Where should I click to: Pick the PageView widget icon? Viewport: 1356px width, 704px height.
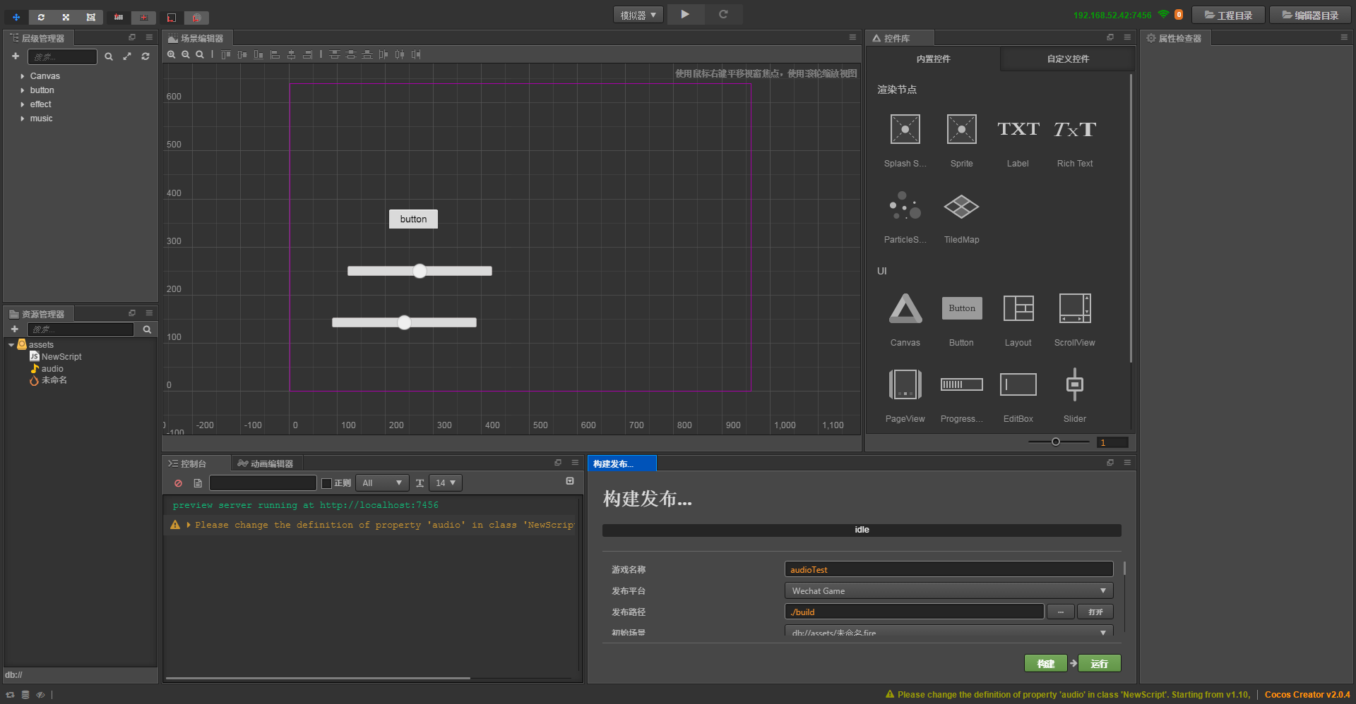(x=905, y=384)
